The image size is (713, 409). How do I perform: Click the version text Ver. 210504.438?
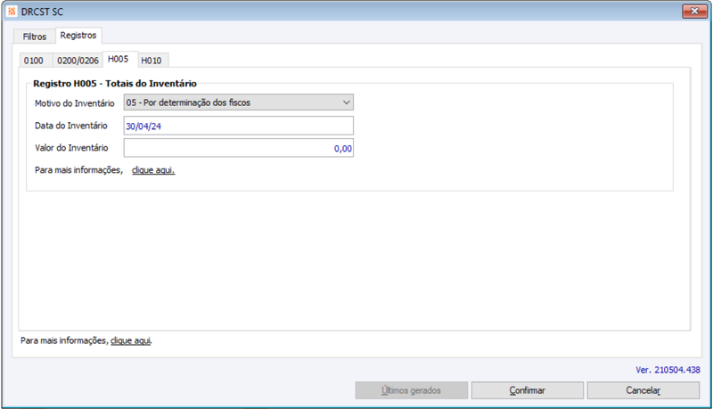point(668,370)
